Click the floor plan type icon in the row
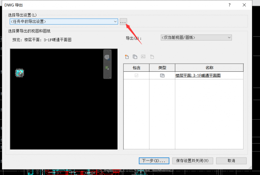 [x=162, y=76]
